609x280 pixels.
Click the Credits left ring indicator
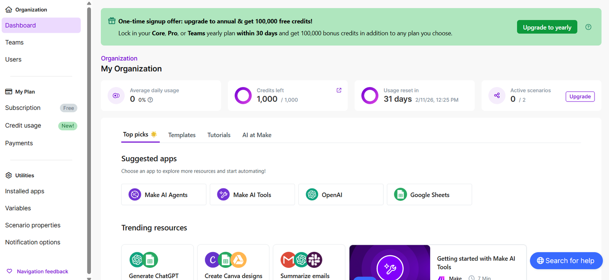coord(243,95)
